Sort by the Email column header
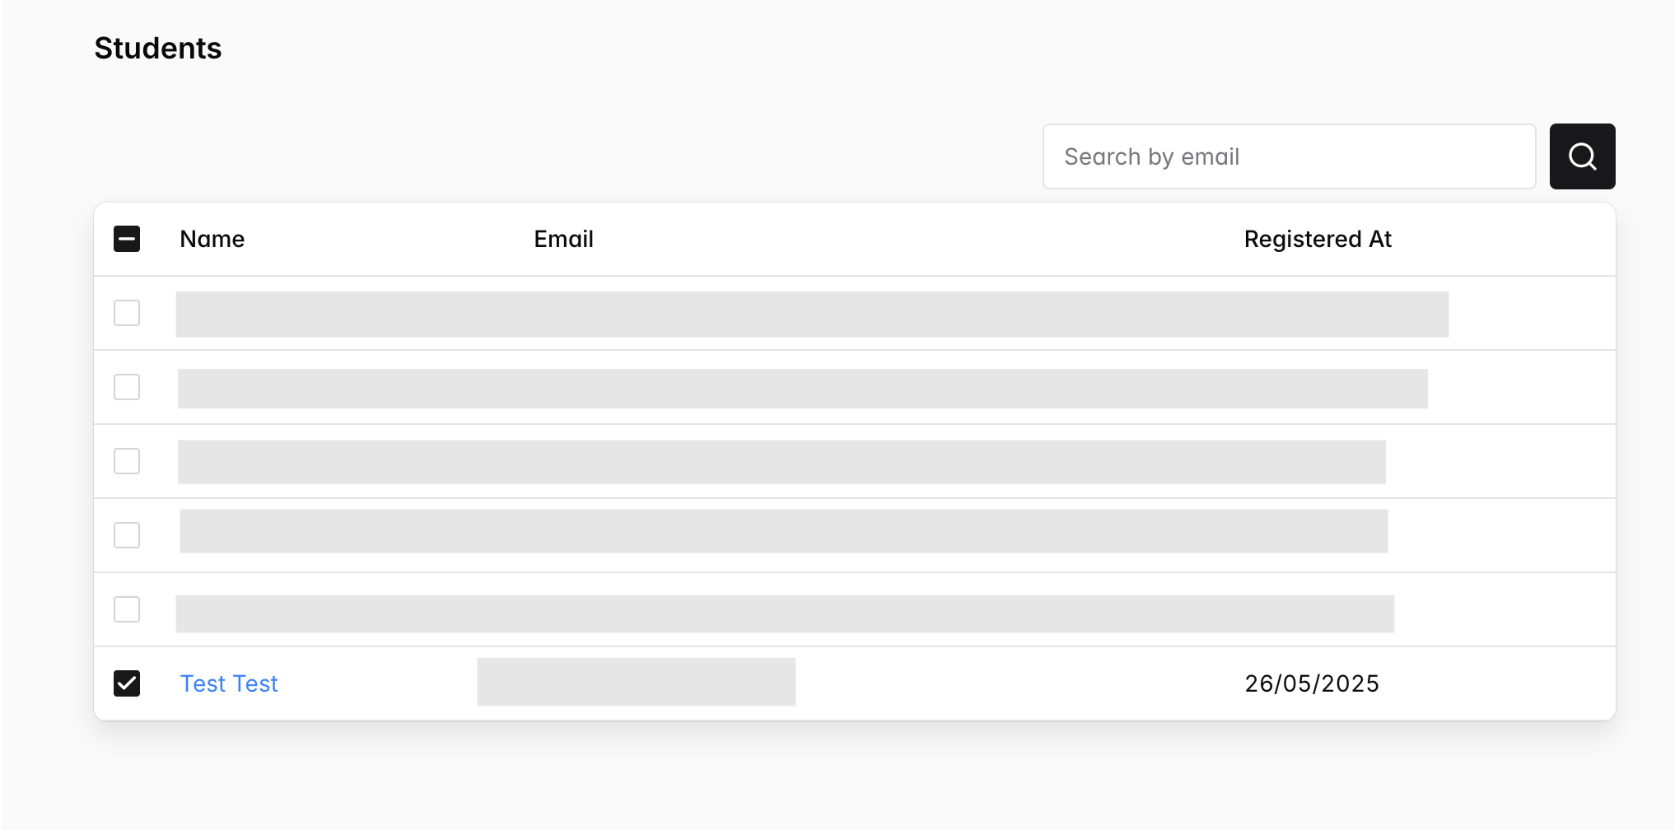1675x830 pixels. click(x=563, y=239)
